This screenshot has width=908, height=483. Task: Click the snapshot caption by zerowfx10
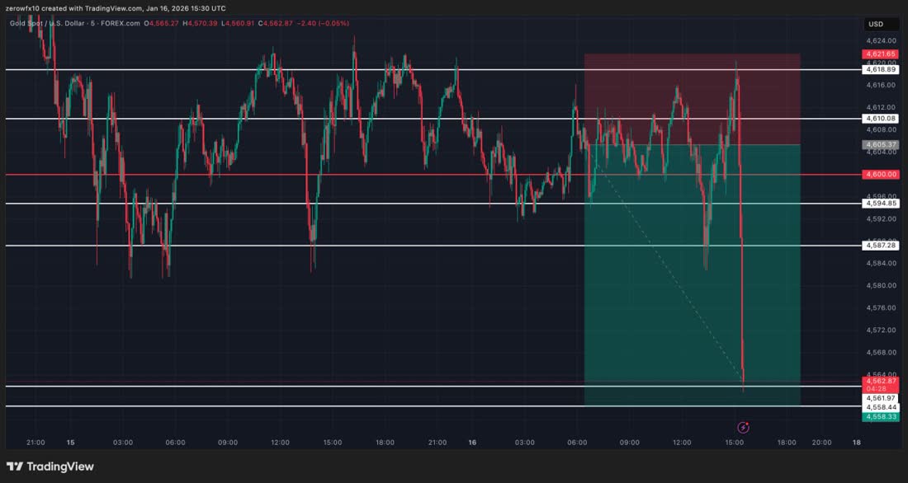tap(116, 8)
